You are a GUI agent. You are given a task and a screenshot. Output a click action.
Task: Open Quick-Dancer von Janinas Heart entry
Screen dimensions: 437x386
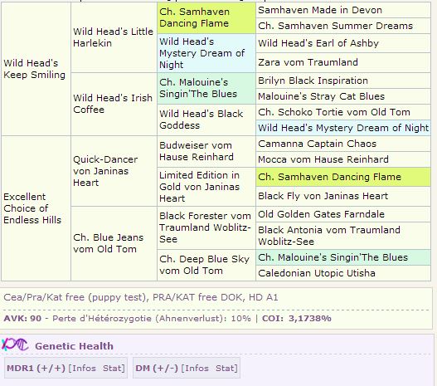click(x=105, y=171)
